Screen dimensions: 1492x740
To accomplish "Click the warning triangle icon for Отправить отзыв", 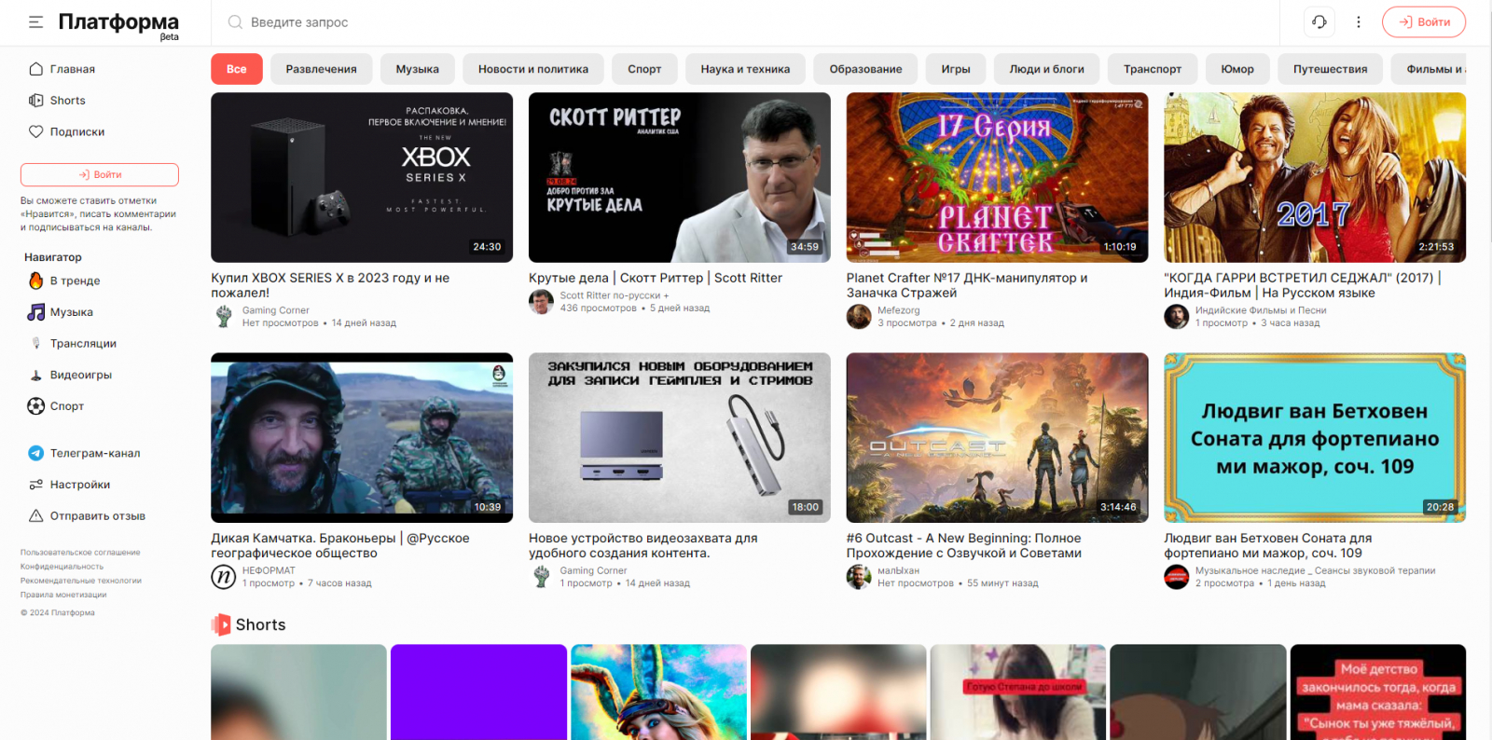I will 35,515.
